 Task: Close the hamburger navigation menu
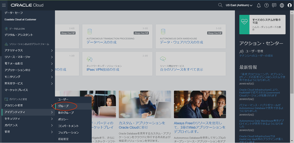click(x=4, y=5)
